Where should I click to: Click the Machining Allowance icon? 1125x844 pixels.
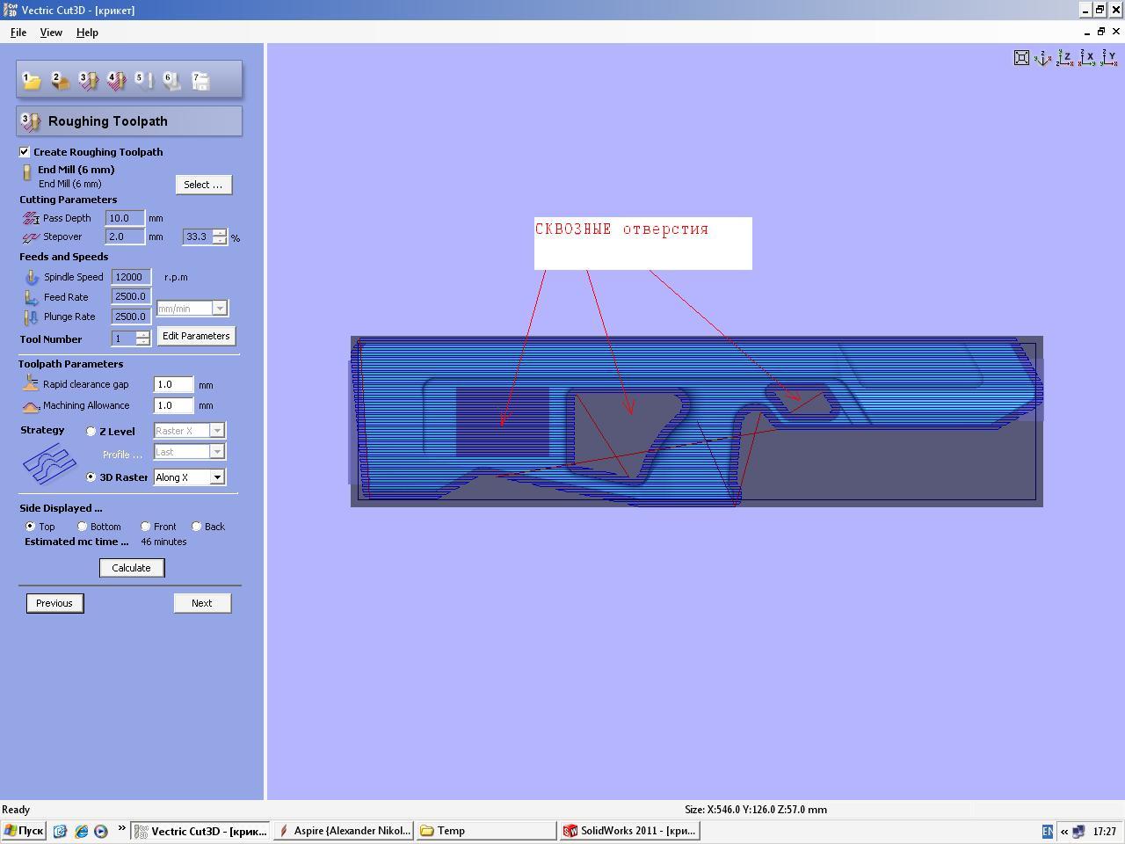click(31, 405)
